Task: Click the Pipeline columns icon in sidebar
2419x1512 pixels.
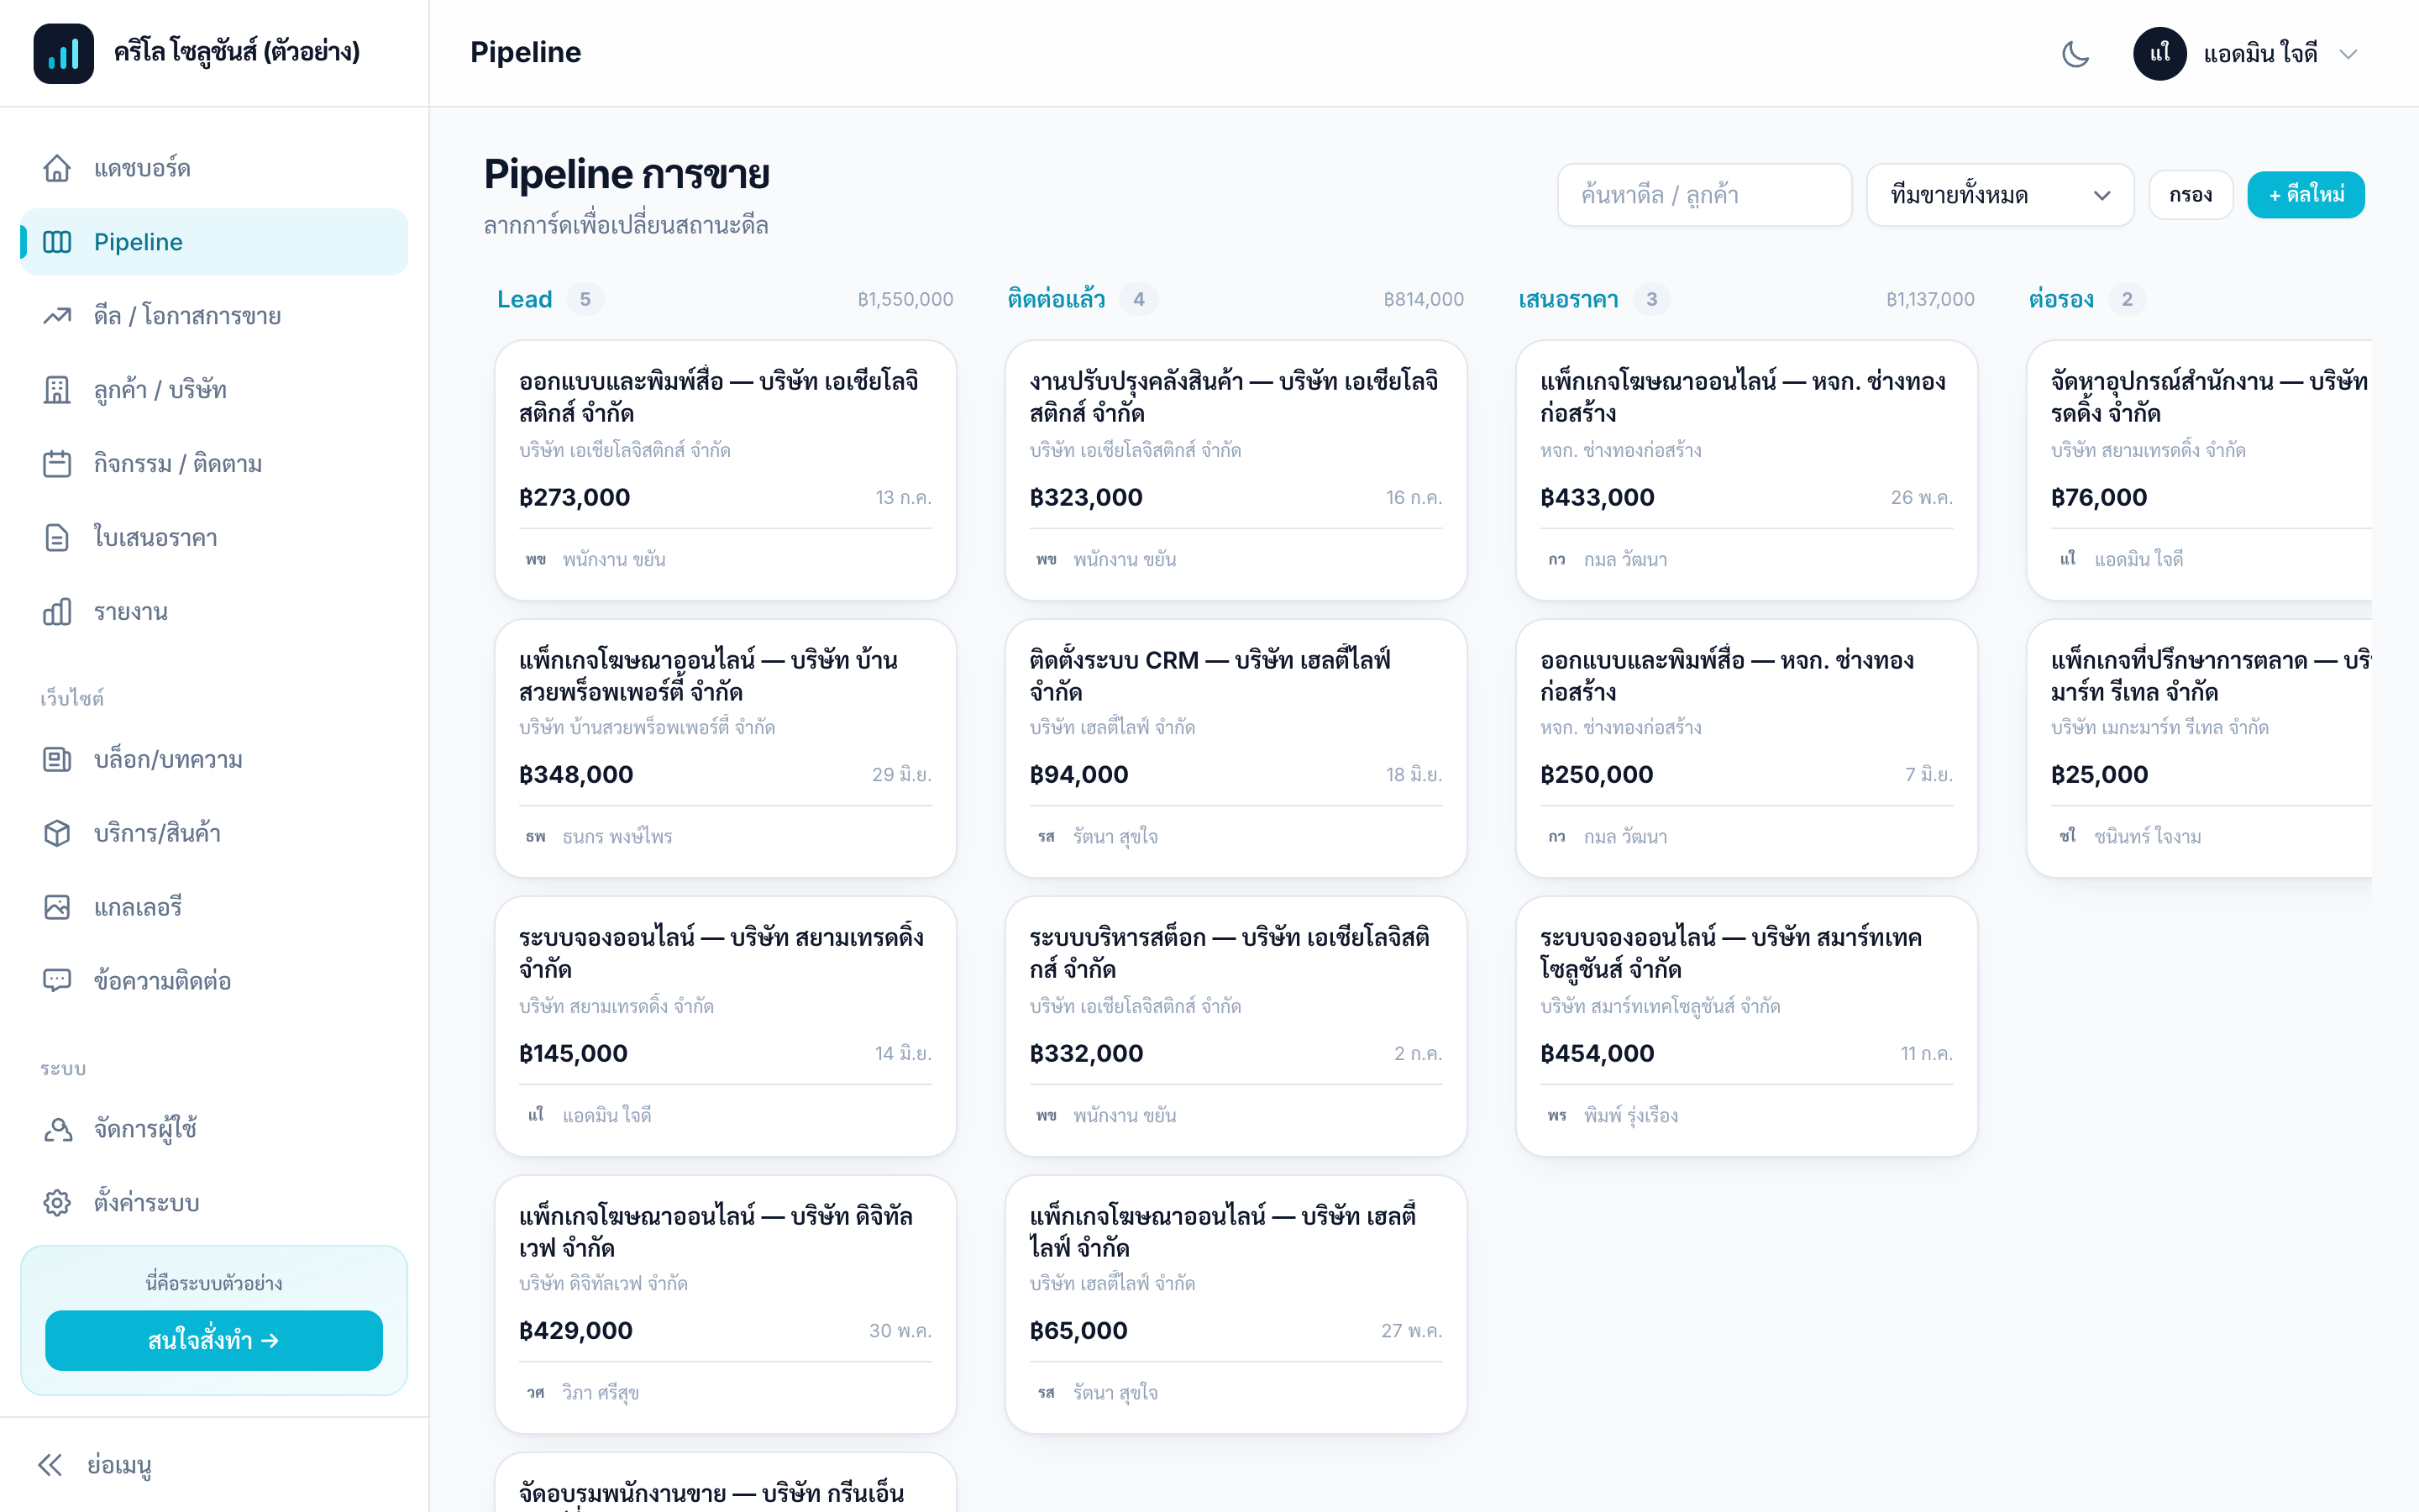Action: coord(57,242)
